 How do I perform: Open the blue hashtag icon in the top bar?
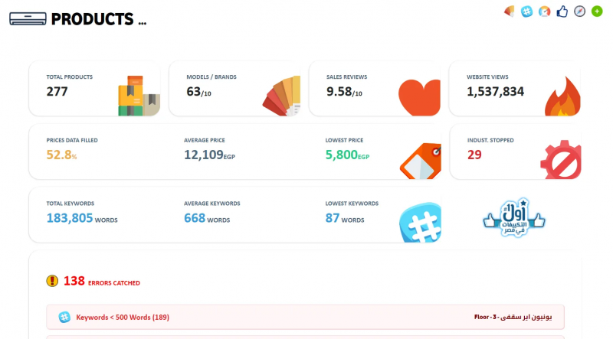click(527, 11)
